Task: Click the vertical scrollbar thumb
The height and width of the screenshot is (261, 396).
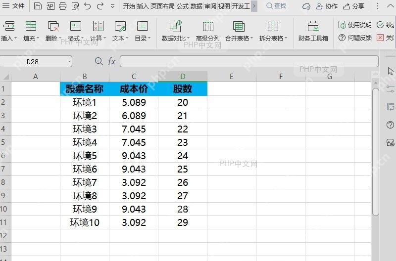Action: tap(376, 152)
